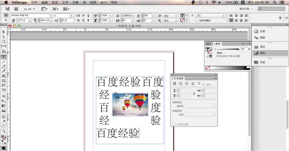Image resolution: width=289 pixels, height=151 pixels.
Task: Choose the jump object wrap icon
Action: click(193, 84)
